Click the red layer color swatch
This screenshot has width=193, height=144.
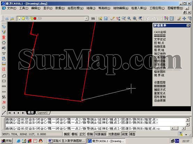35,18
